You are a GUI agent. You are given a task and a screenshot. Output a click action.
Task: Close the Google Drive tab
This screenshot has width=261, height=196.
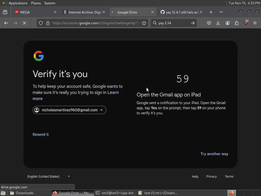[x=152, y=12]
